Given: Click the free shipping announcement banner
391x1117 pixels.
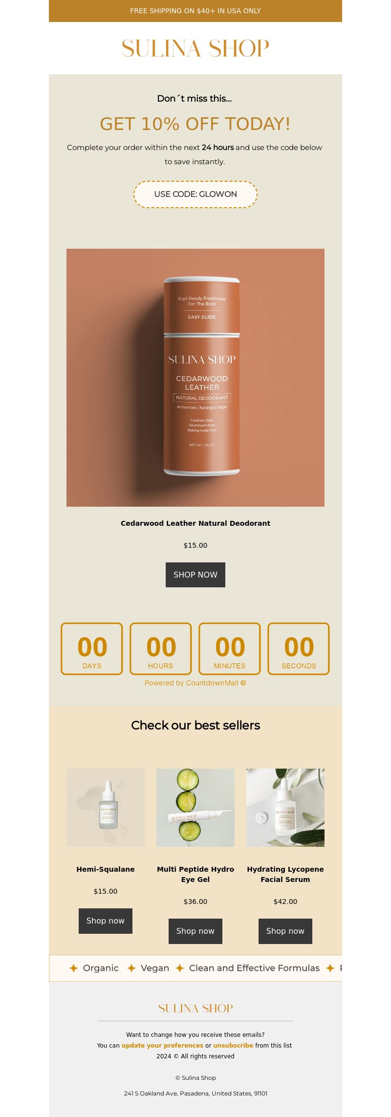Looking at the screenshot, I should [195, 11].
